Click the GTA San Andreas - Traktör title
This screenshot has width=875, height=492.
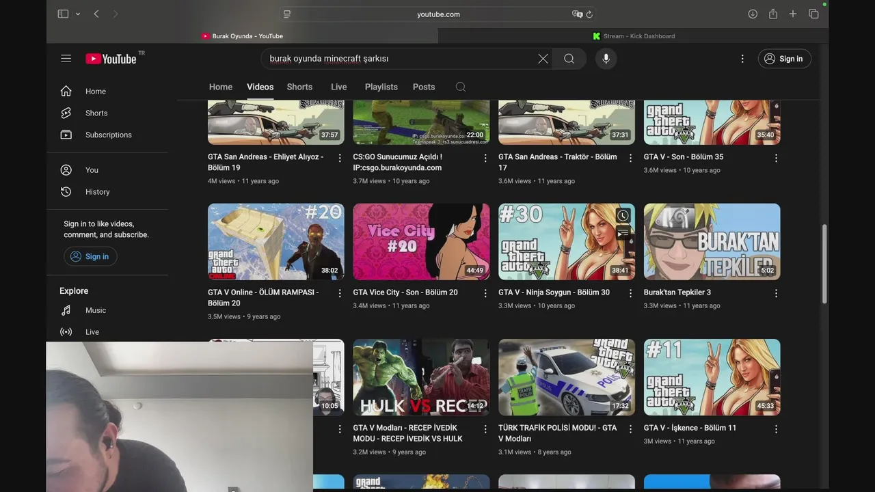[558, 162]
